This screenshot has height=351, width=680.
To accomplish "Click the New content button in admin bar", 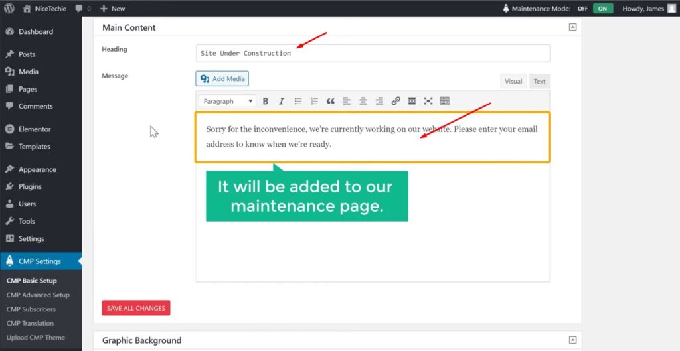I will pos(112,8).
